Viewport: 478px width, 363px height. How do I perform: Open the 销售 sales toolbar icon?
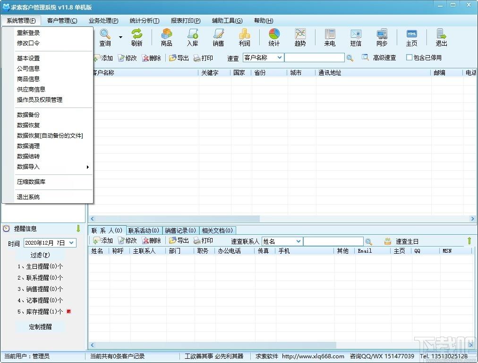219,37
